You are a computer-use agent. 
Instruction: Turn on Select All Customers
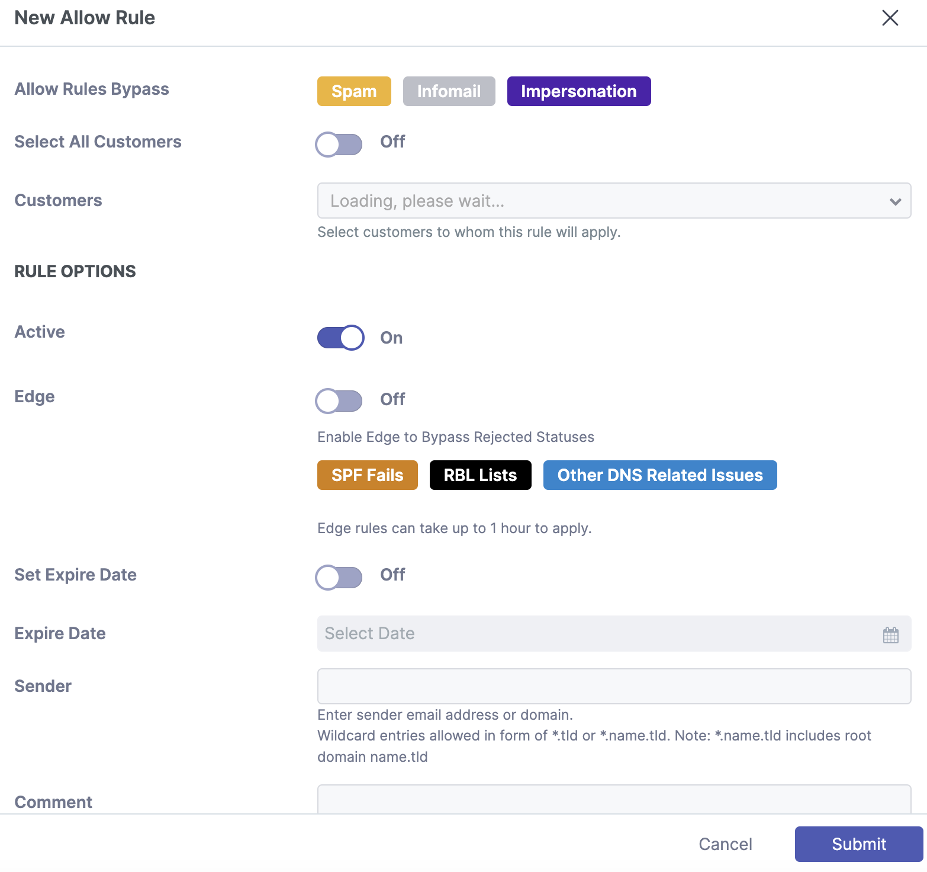(x=339, y=144)
